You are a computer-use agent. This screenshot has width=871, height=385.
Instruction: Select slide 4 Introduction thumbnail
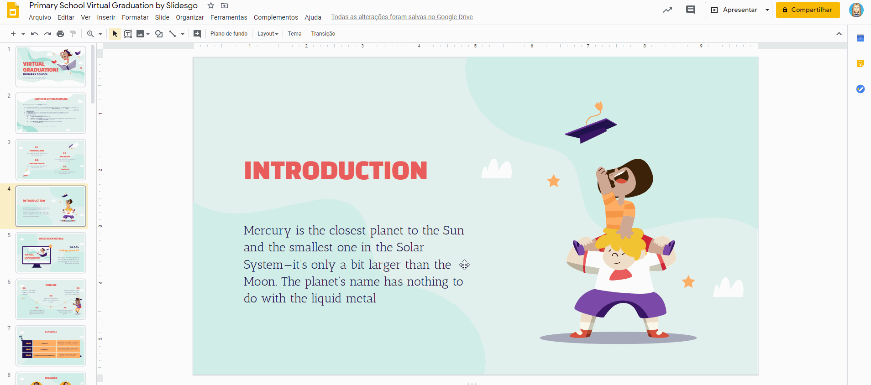pos(51,206)
